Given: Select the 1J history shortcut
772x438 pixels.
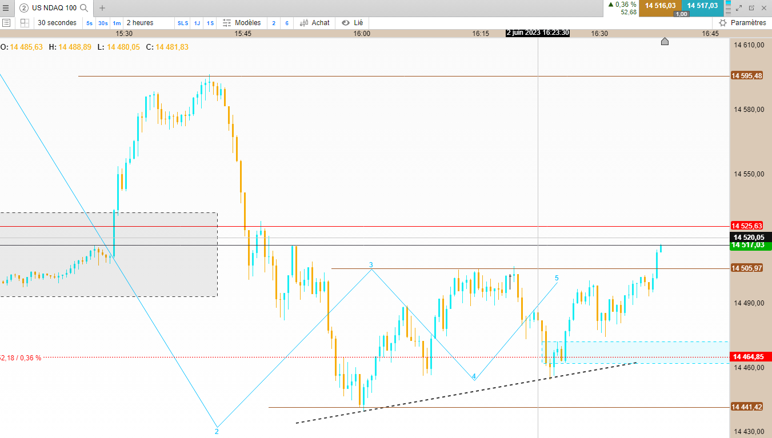Looking at the screenshot, I should point(197,23).
